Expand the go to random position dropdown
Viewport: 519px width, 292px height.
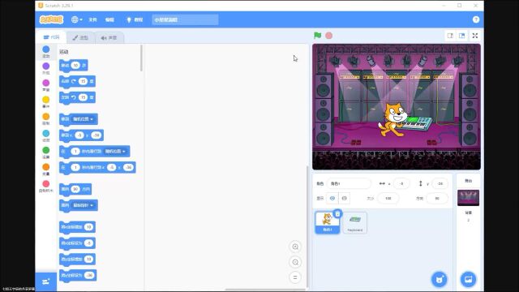point(83,119)
